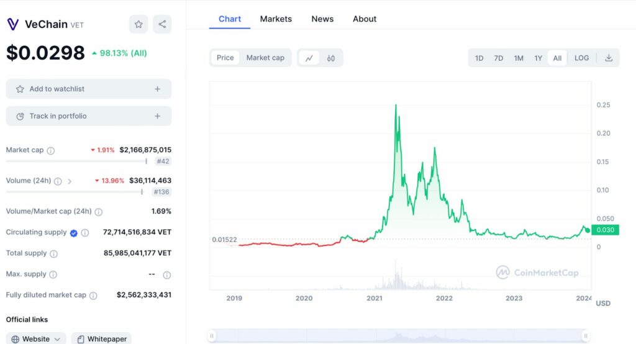Expand Volume (24h) details chevron
The image size is (636, 344).
pyautogui.click(x=70, y=181)
